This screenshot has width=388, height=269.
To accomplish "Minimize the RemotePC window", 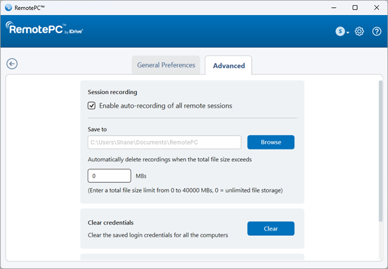I will (329, 8).
